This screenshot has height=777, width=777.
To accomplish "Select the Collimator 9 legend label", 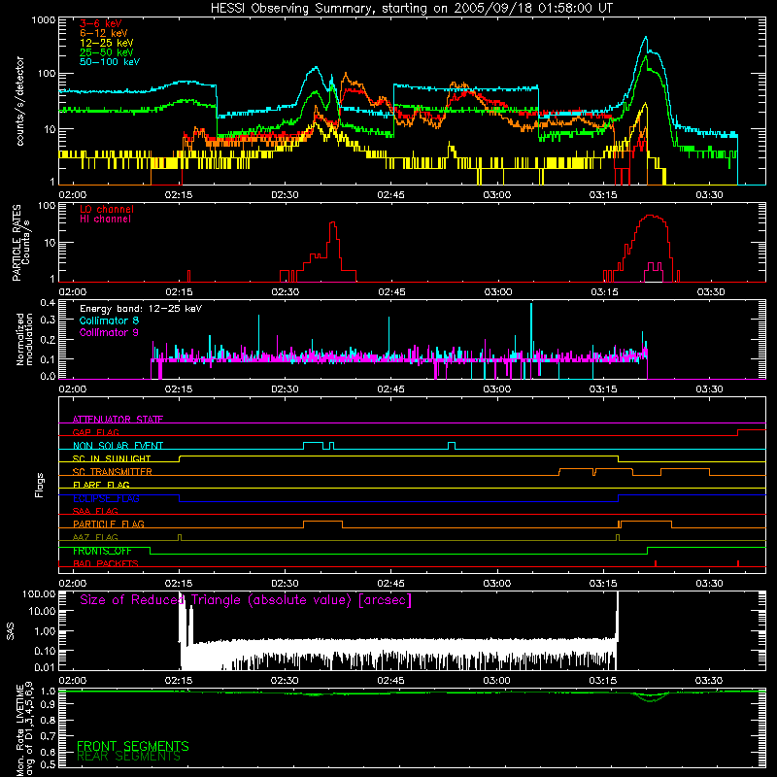I will point(109,332).
